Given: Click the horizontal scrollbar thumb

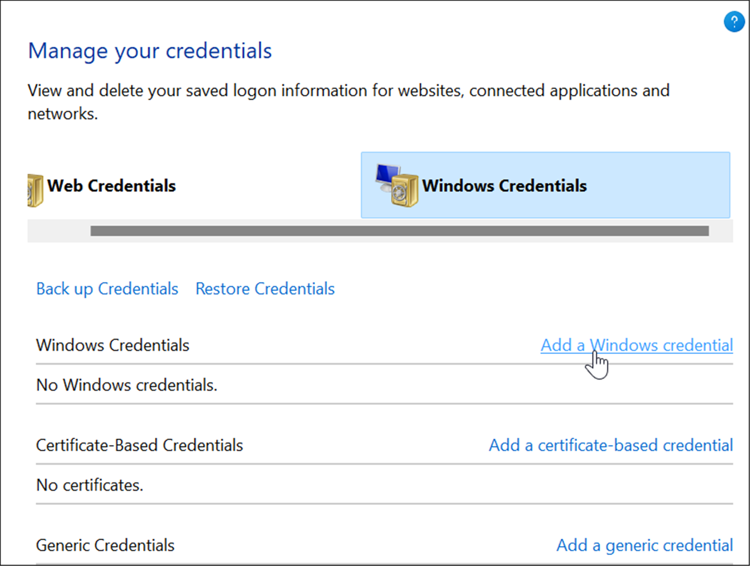Looking at the screenshot, I should pos(399,231).
